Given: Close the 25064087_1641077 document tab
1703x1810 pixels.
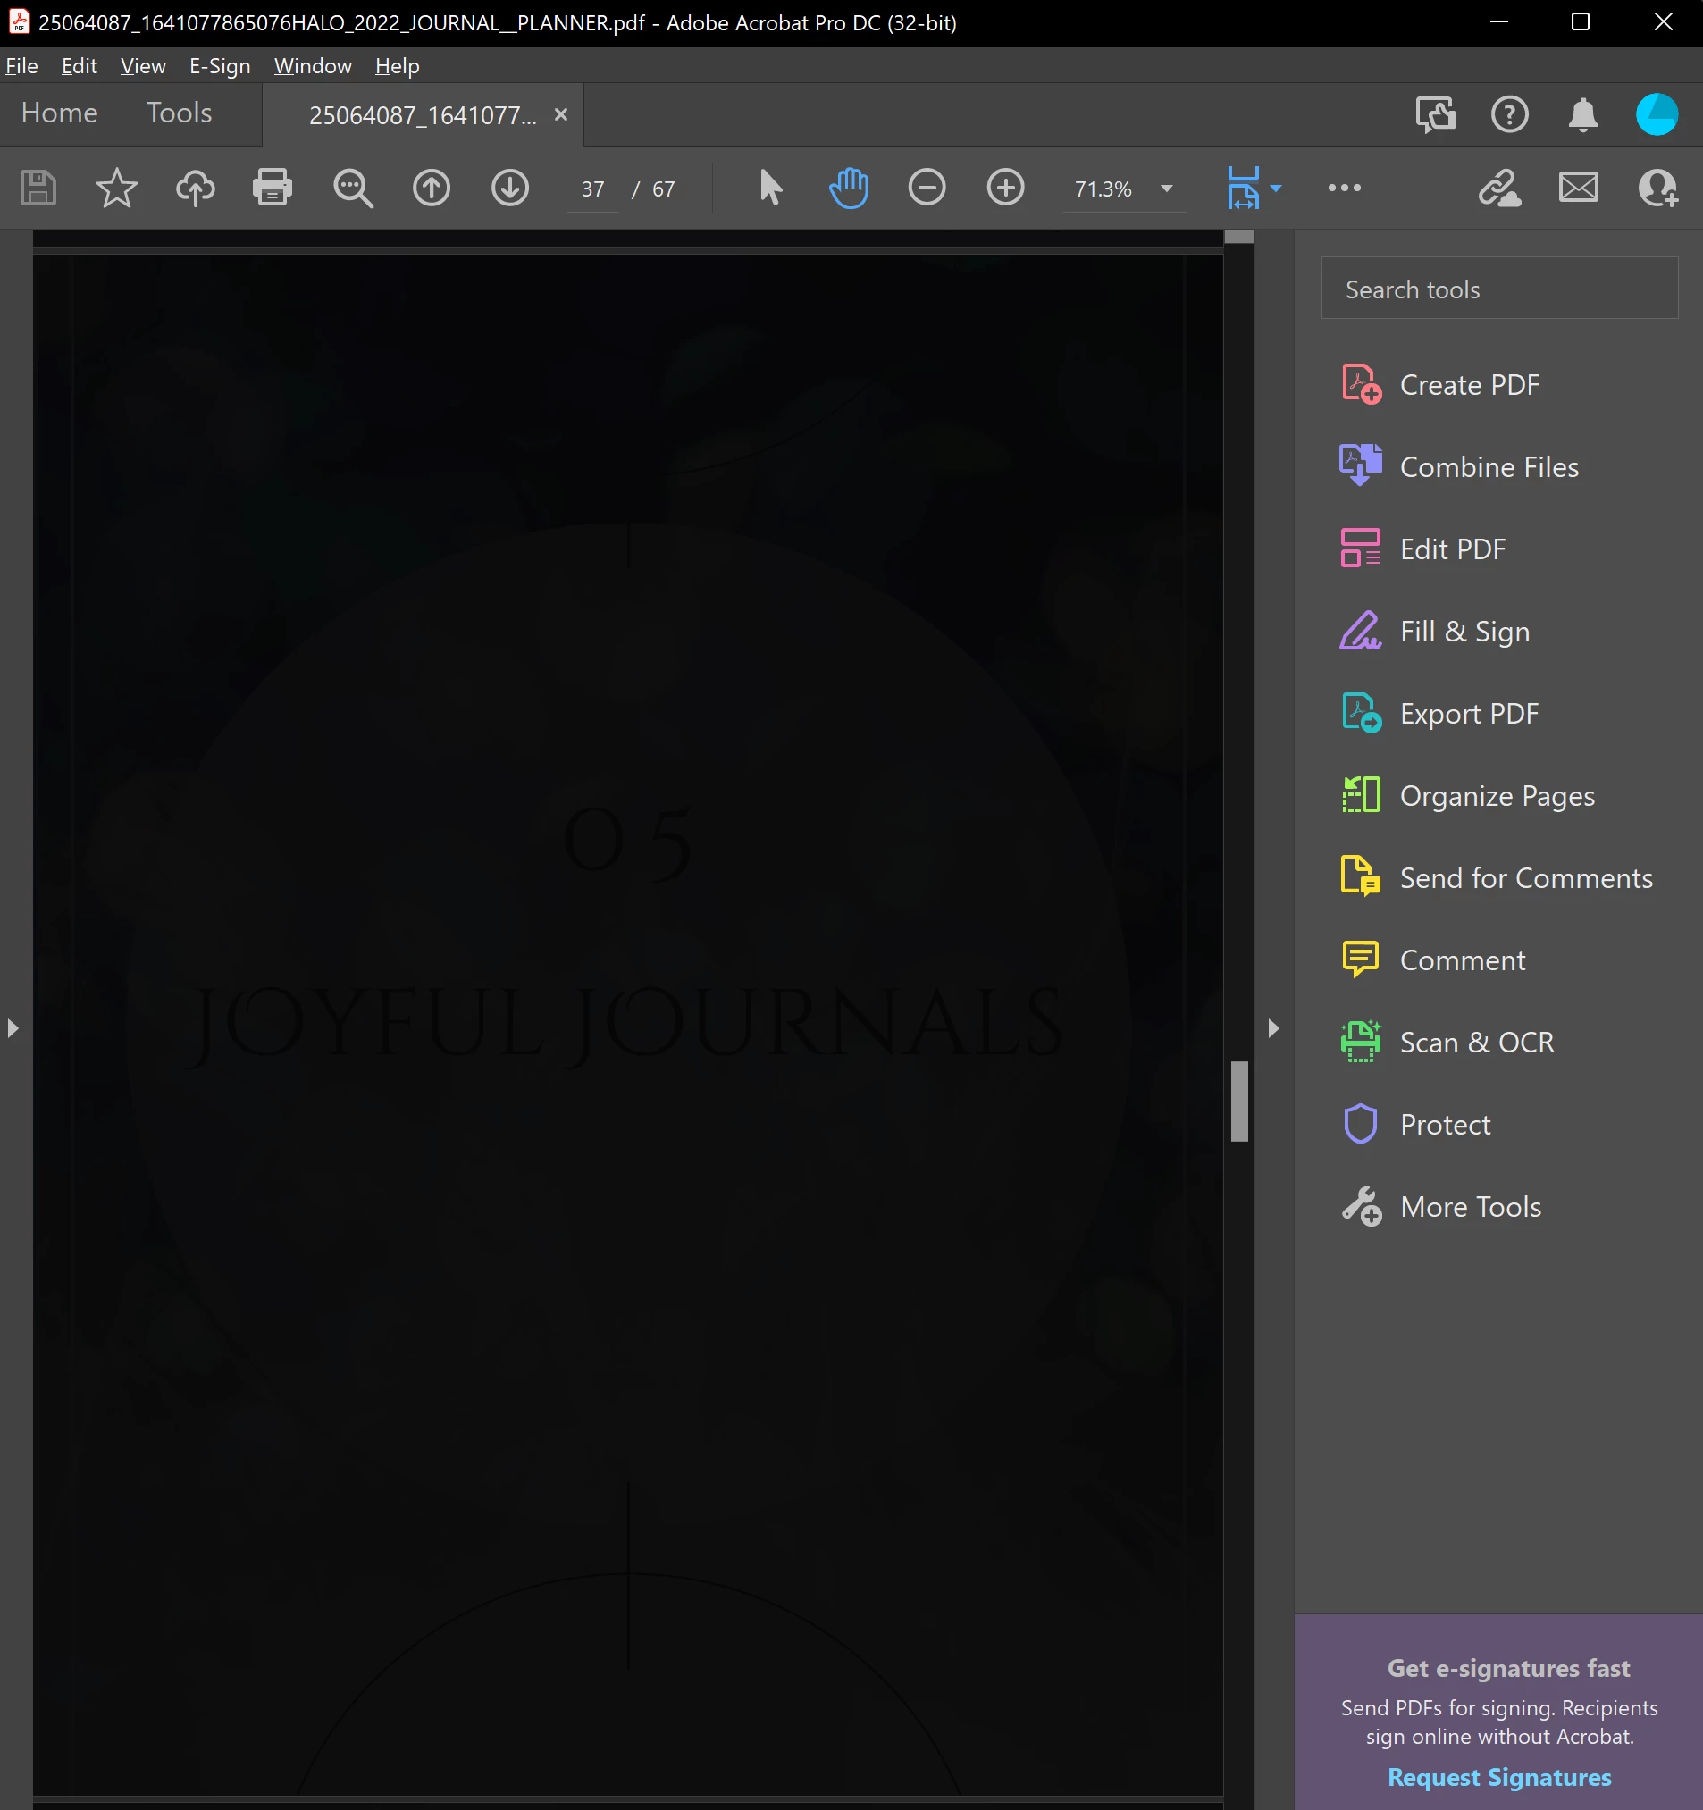Looking at the screenshot, I should click(561, 114).
